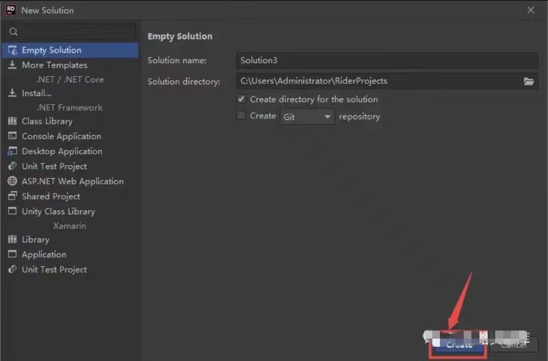Select Shared Project template

(x=70, y=196)
